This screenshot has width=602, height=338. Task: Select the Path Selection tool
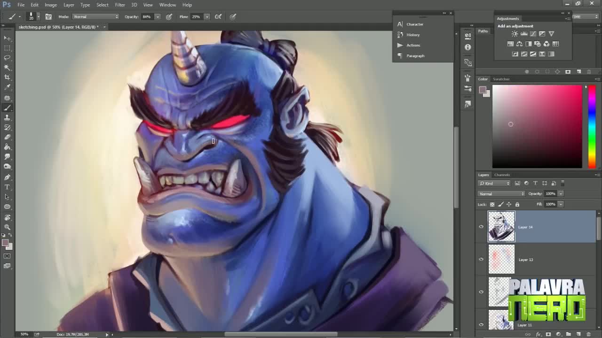point(7,197)
